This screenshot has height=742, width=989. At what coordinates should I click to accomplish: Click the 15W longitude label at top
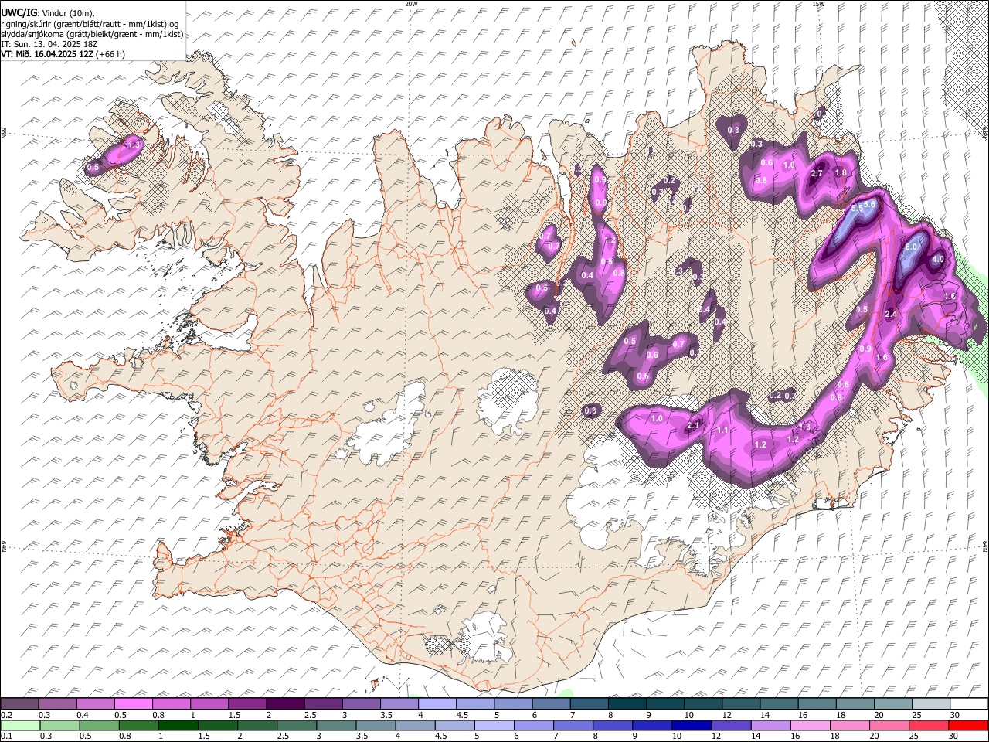tap(818, 3)
